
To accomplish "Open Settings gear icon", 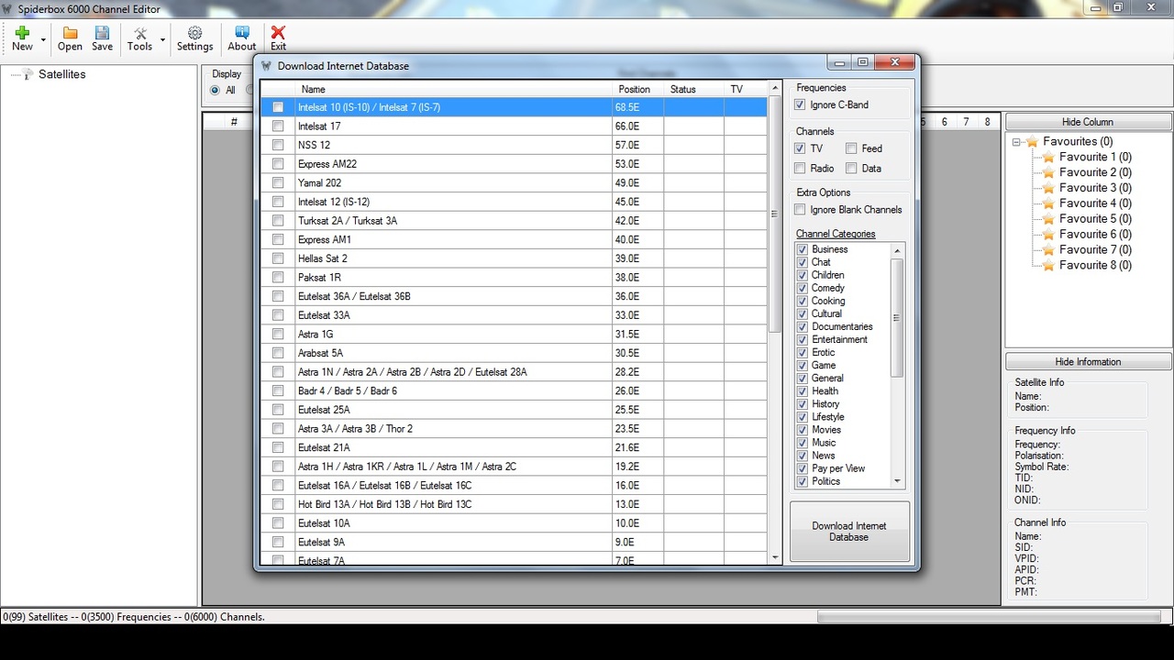I will [194, 33].
